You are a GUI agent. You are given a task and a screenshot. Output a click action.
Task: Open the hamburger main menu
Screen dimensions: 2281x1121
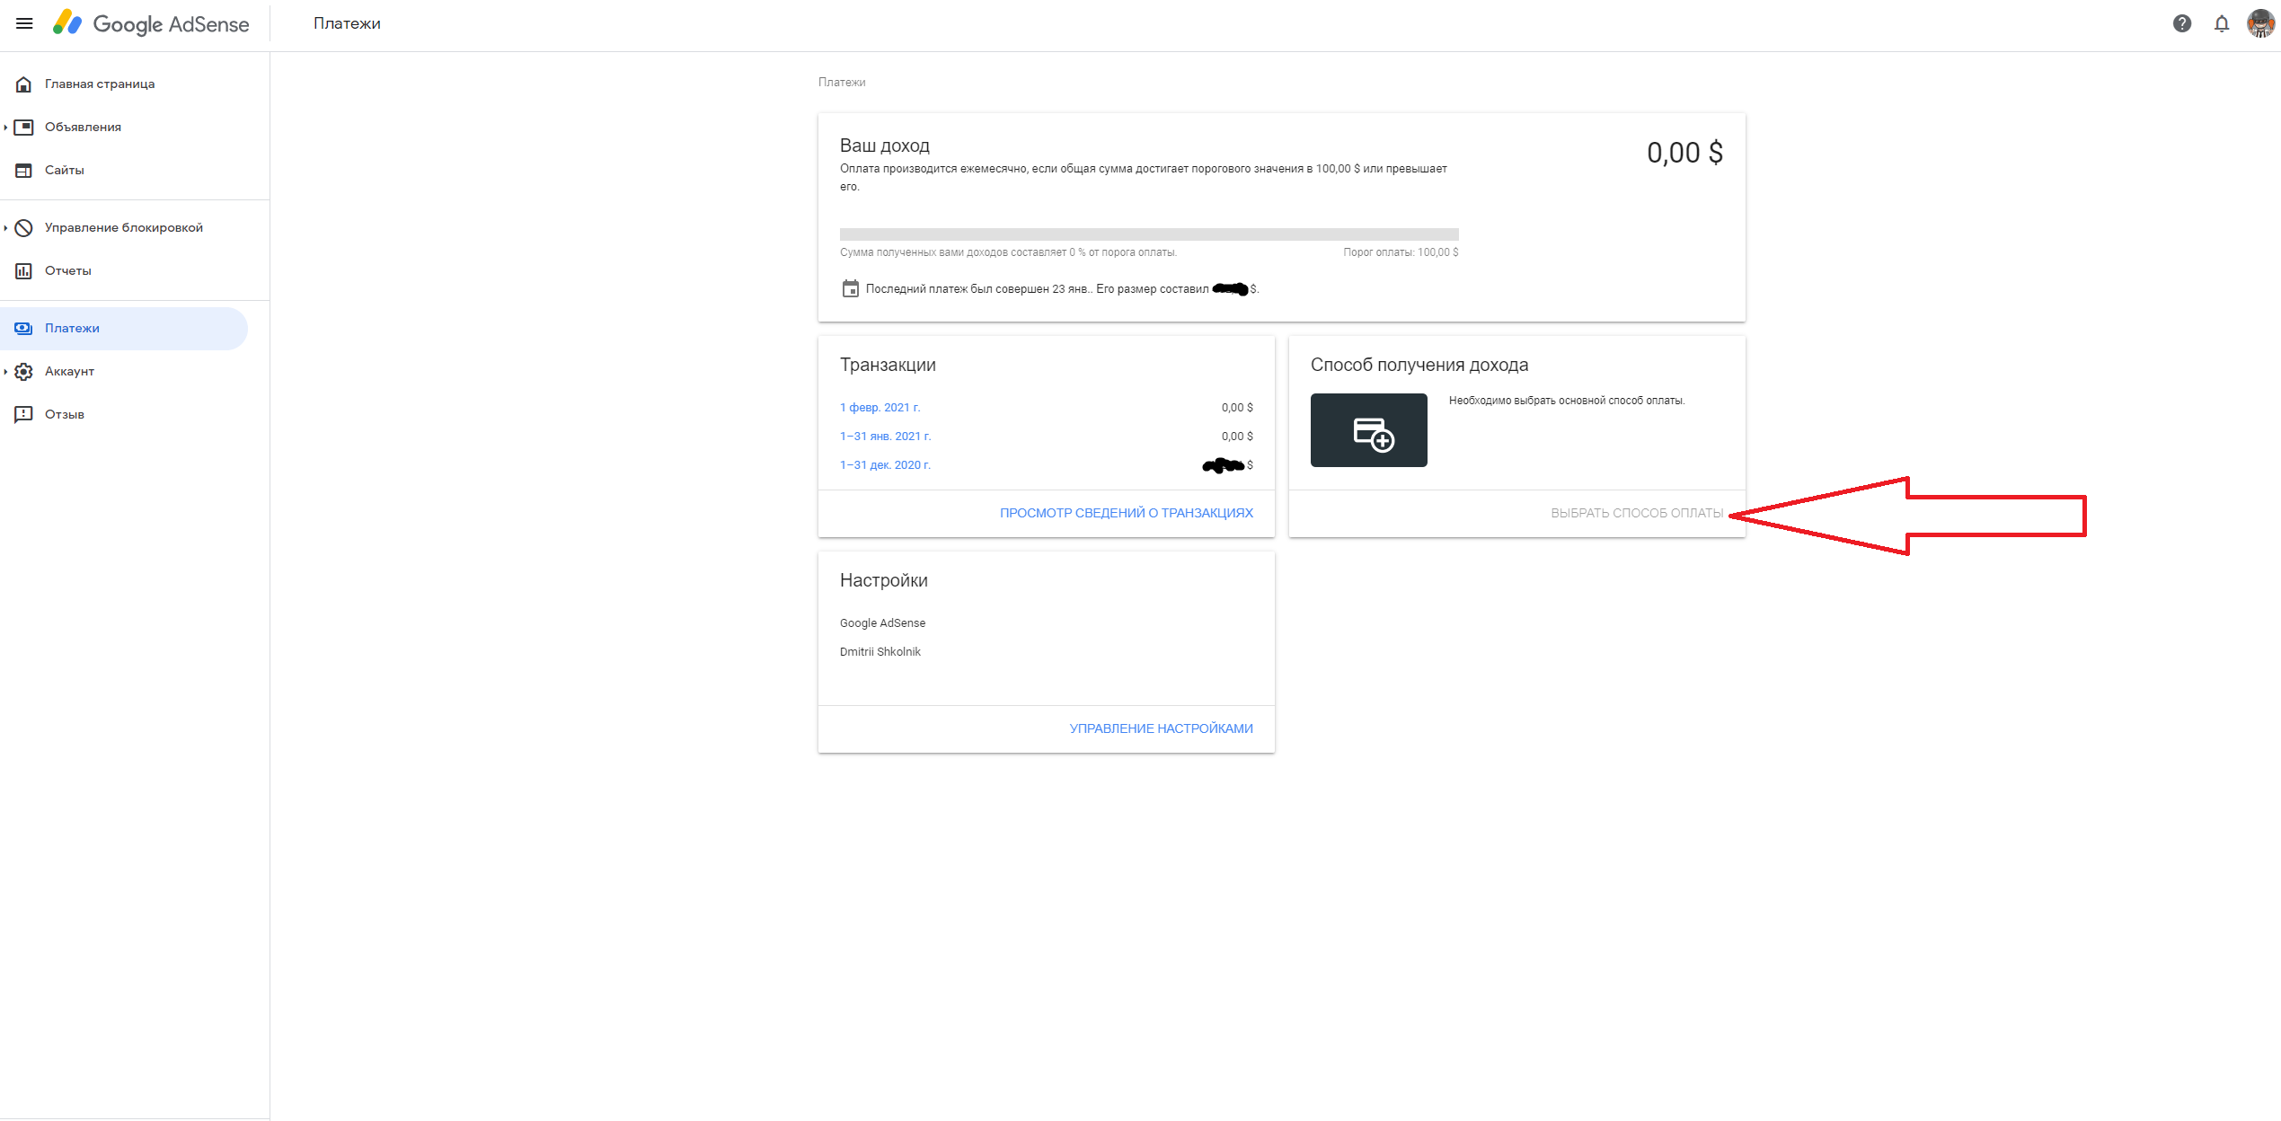[24, 23]
